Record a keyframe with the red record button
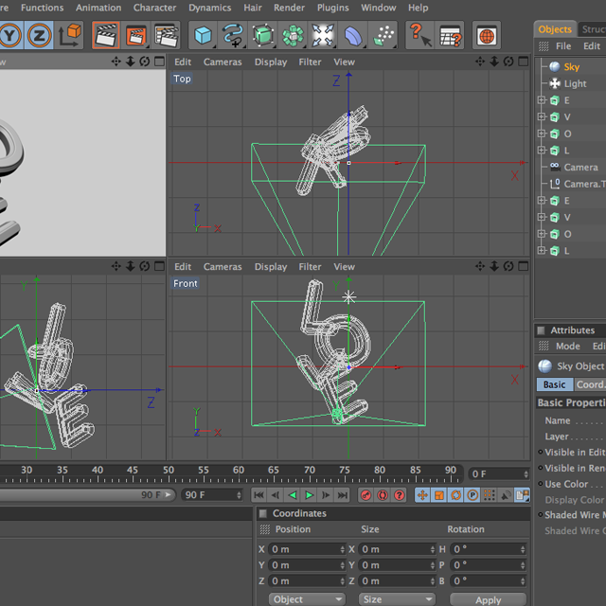This screenshot has width=606, height=606. [366, 495]
